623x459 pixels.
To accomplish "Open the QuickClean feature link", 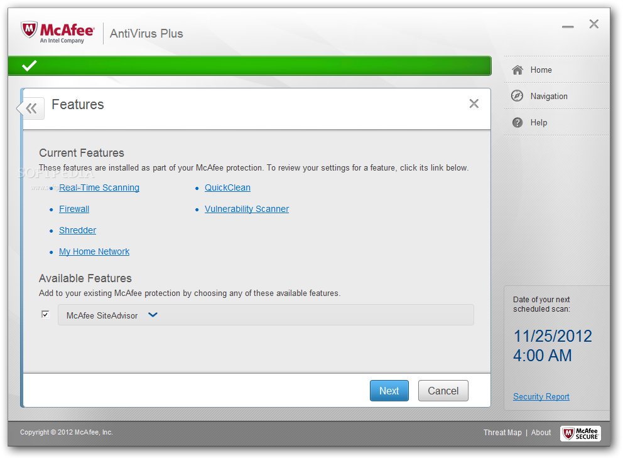I will pyautogui.click(x=228, y=187).
